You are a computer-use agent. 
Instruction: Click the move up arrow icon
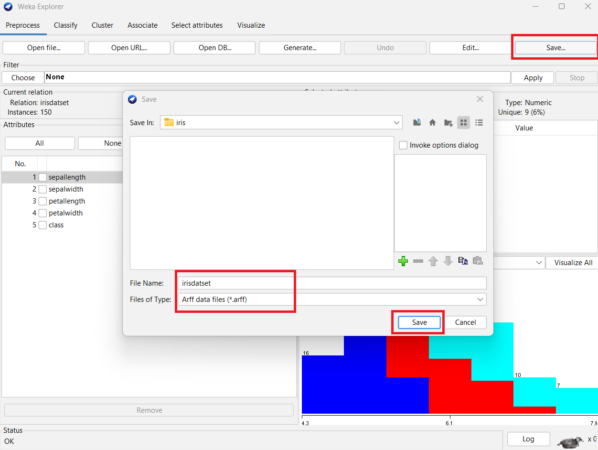(433, 261)
